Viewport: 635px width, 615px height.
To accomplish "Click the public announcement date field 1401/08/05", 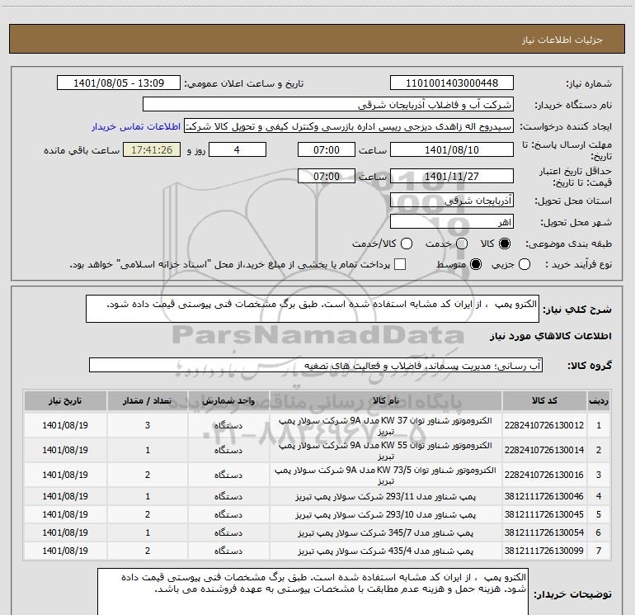I will [119, 83].
